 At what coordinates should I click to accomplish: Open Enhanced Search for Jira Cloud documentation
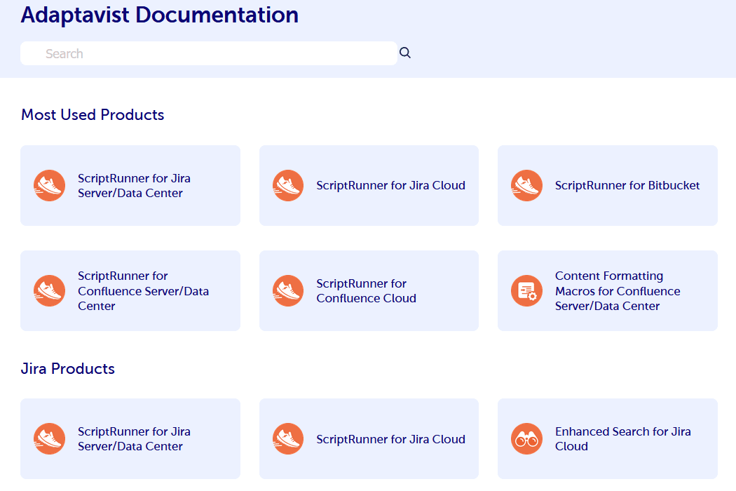tap(622, 438)
